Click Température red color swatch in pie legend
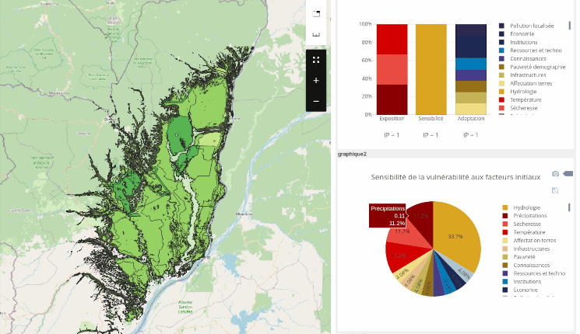The width and height of the screenshot is (580, 334). tap(504, 232)
